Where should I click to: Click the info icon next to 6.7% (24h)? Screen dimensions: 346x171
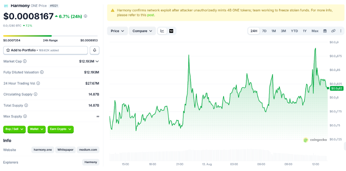pos(86,16)
